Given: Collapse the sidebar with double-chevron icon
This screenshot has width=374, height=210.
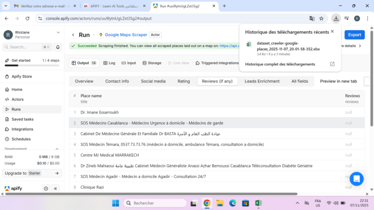Looking at the screenshot, I should [x=56, y=189].
